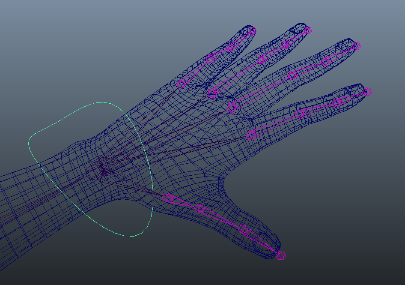The width and height of the screenshot is (405, 285).
Task: Select the pinky finger base knuckle joint
Action: pyautogui.click(x=182, y=84)
